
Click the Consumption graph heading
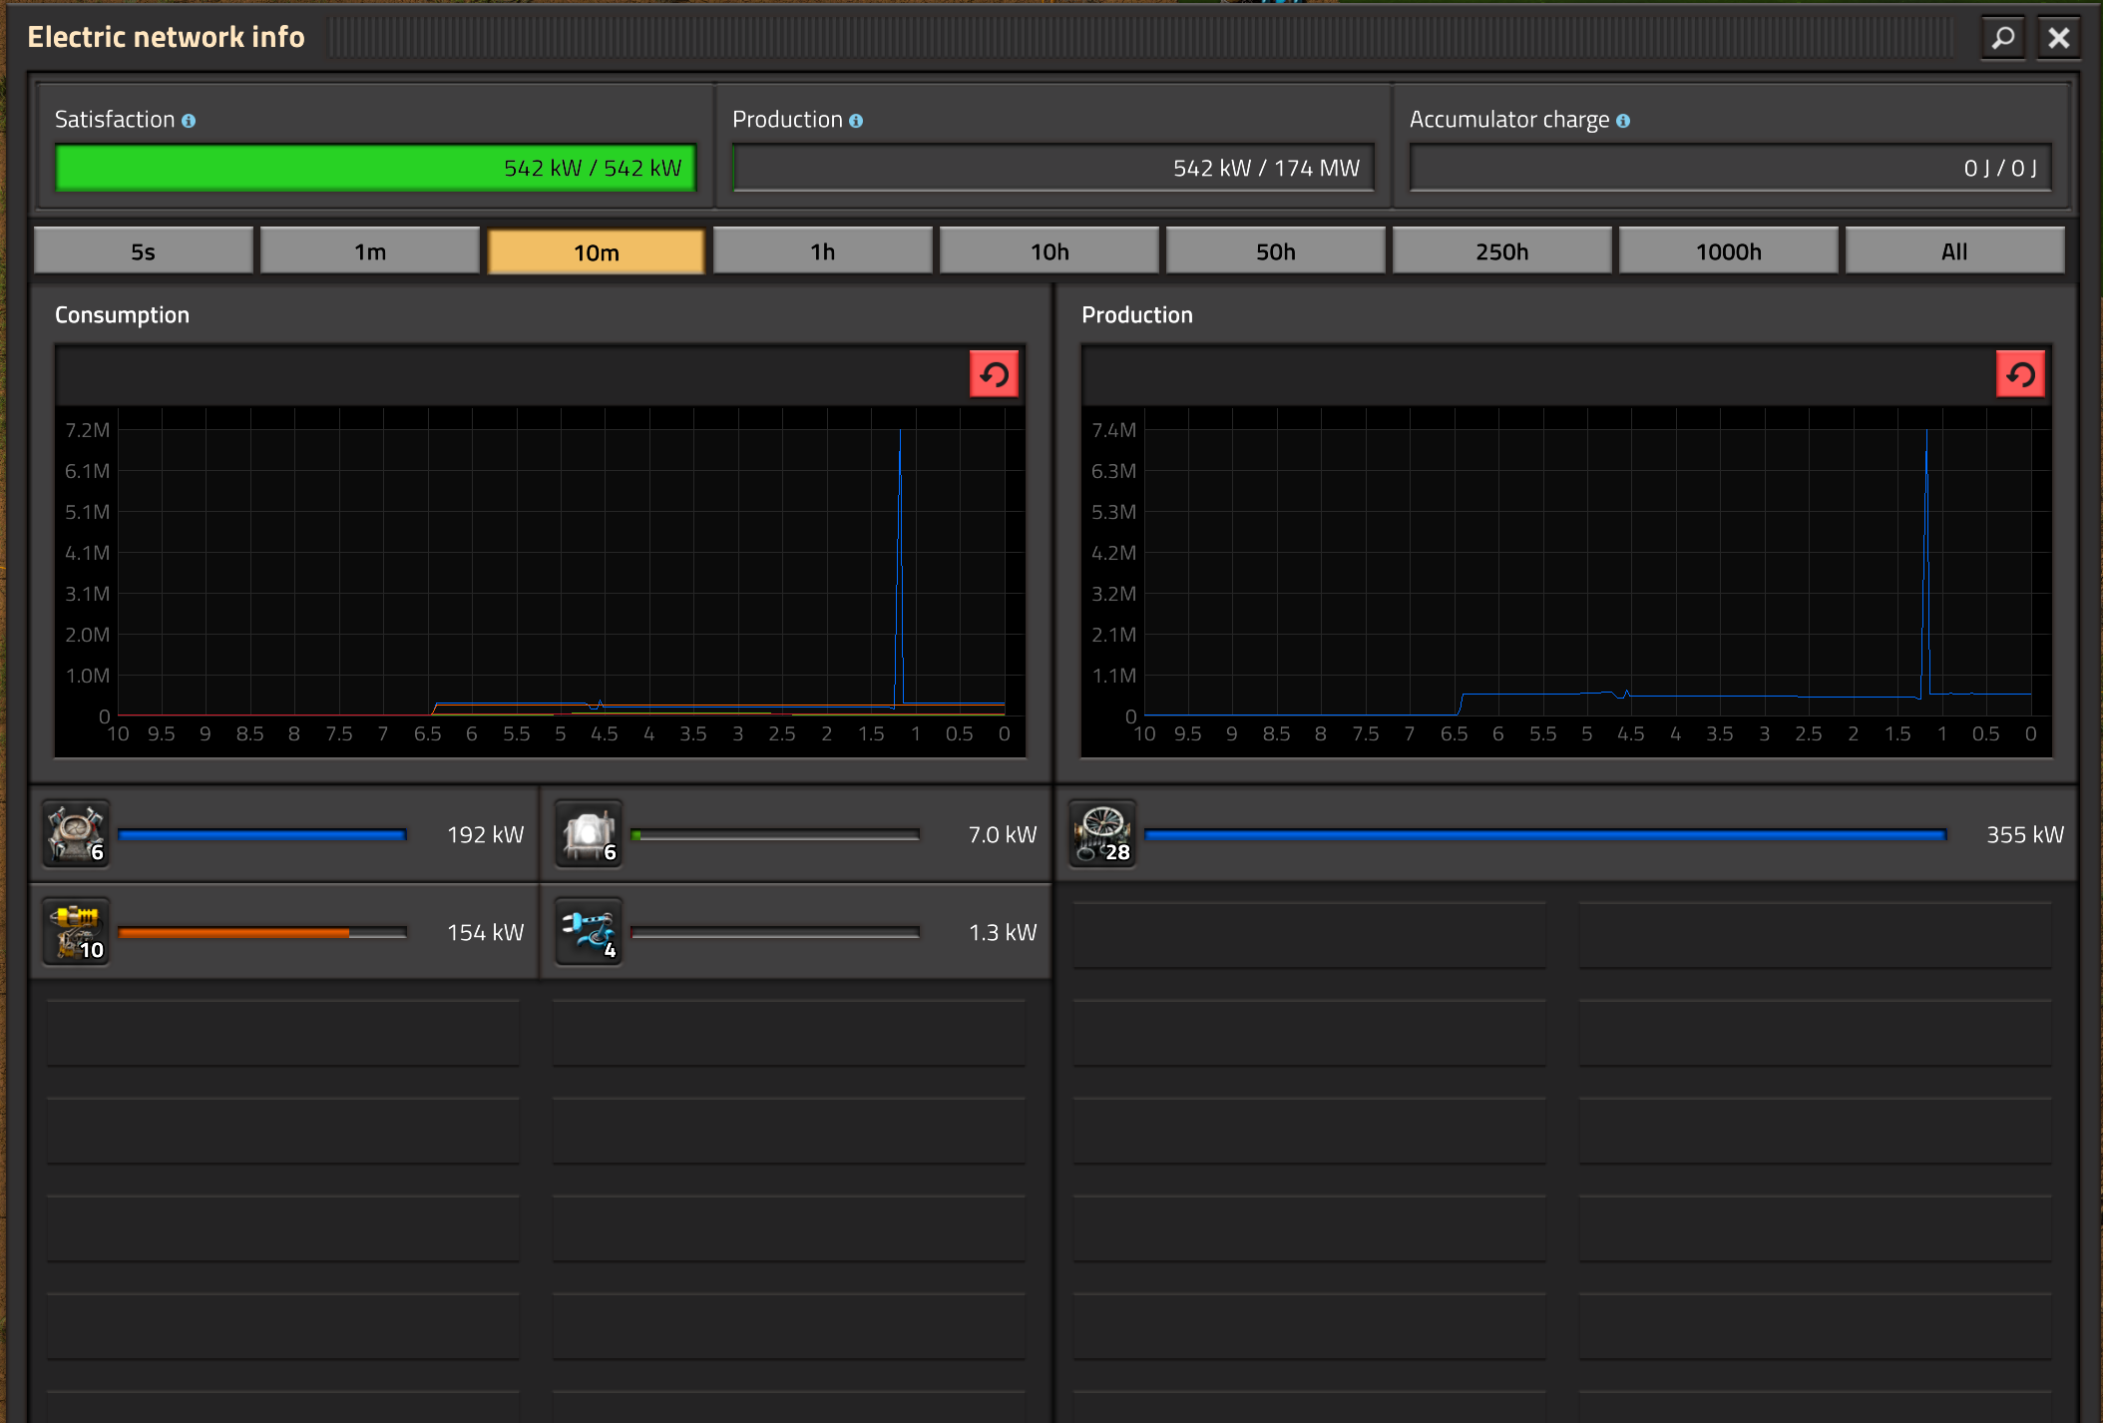click(122, 315)
